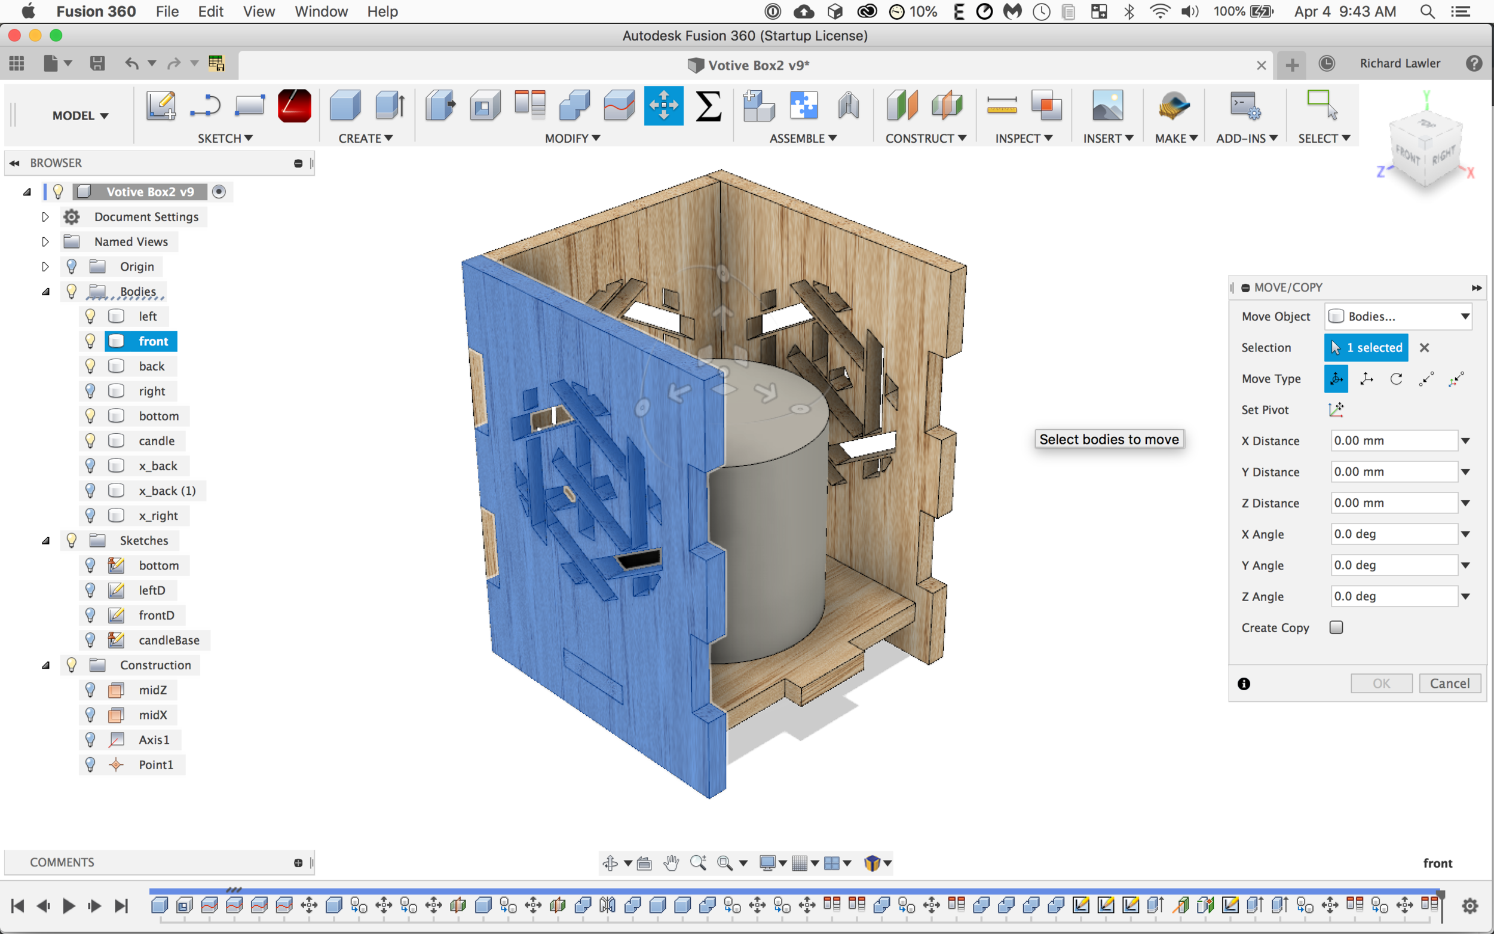
Task: Add a new design tab
Action: coord(1291,65)
